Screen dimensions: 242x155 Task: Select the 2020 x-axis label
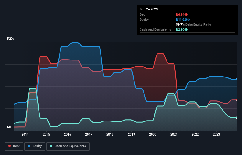(x=153, y=134)
